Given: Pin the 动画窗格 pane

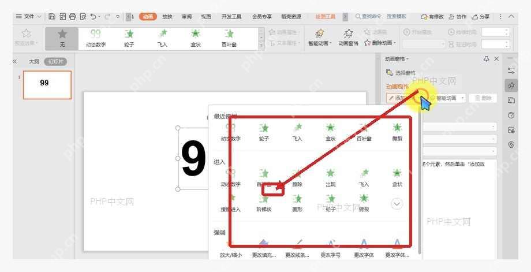Looking at the screenshot, I should tap(487, 59).
